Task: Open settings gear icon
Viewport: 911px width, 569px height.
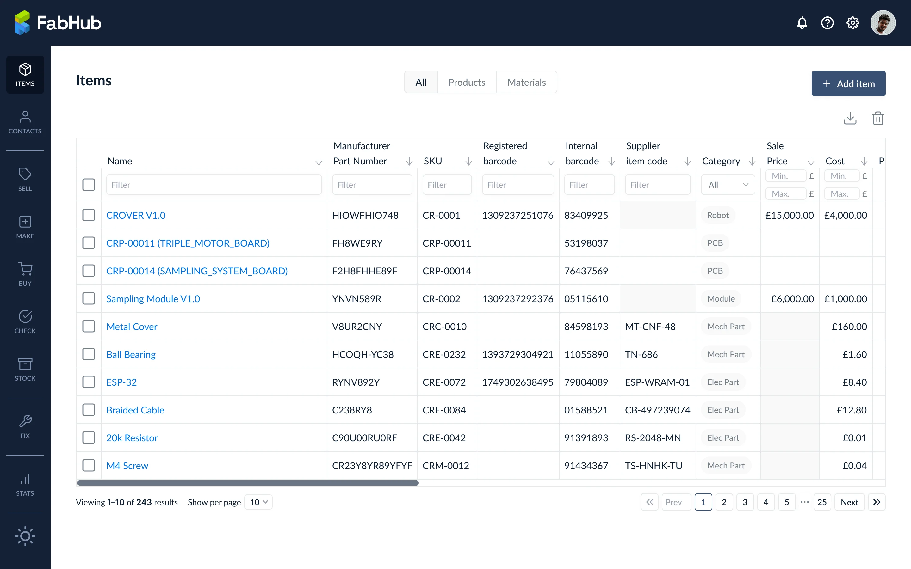Action: click(853, 23)
